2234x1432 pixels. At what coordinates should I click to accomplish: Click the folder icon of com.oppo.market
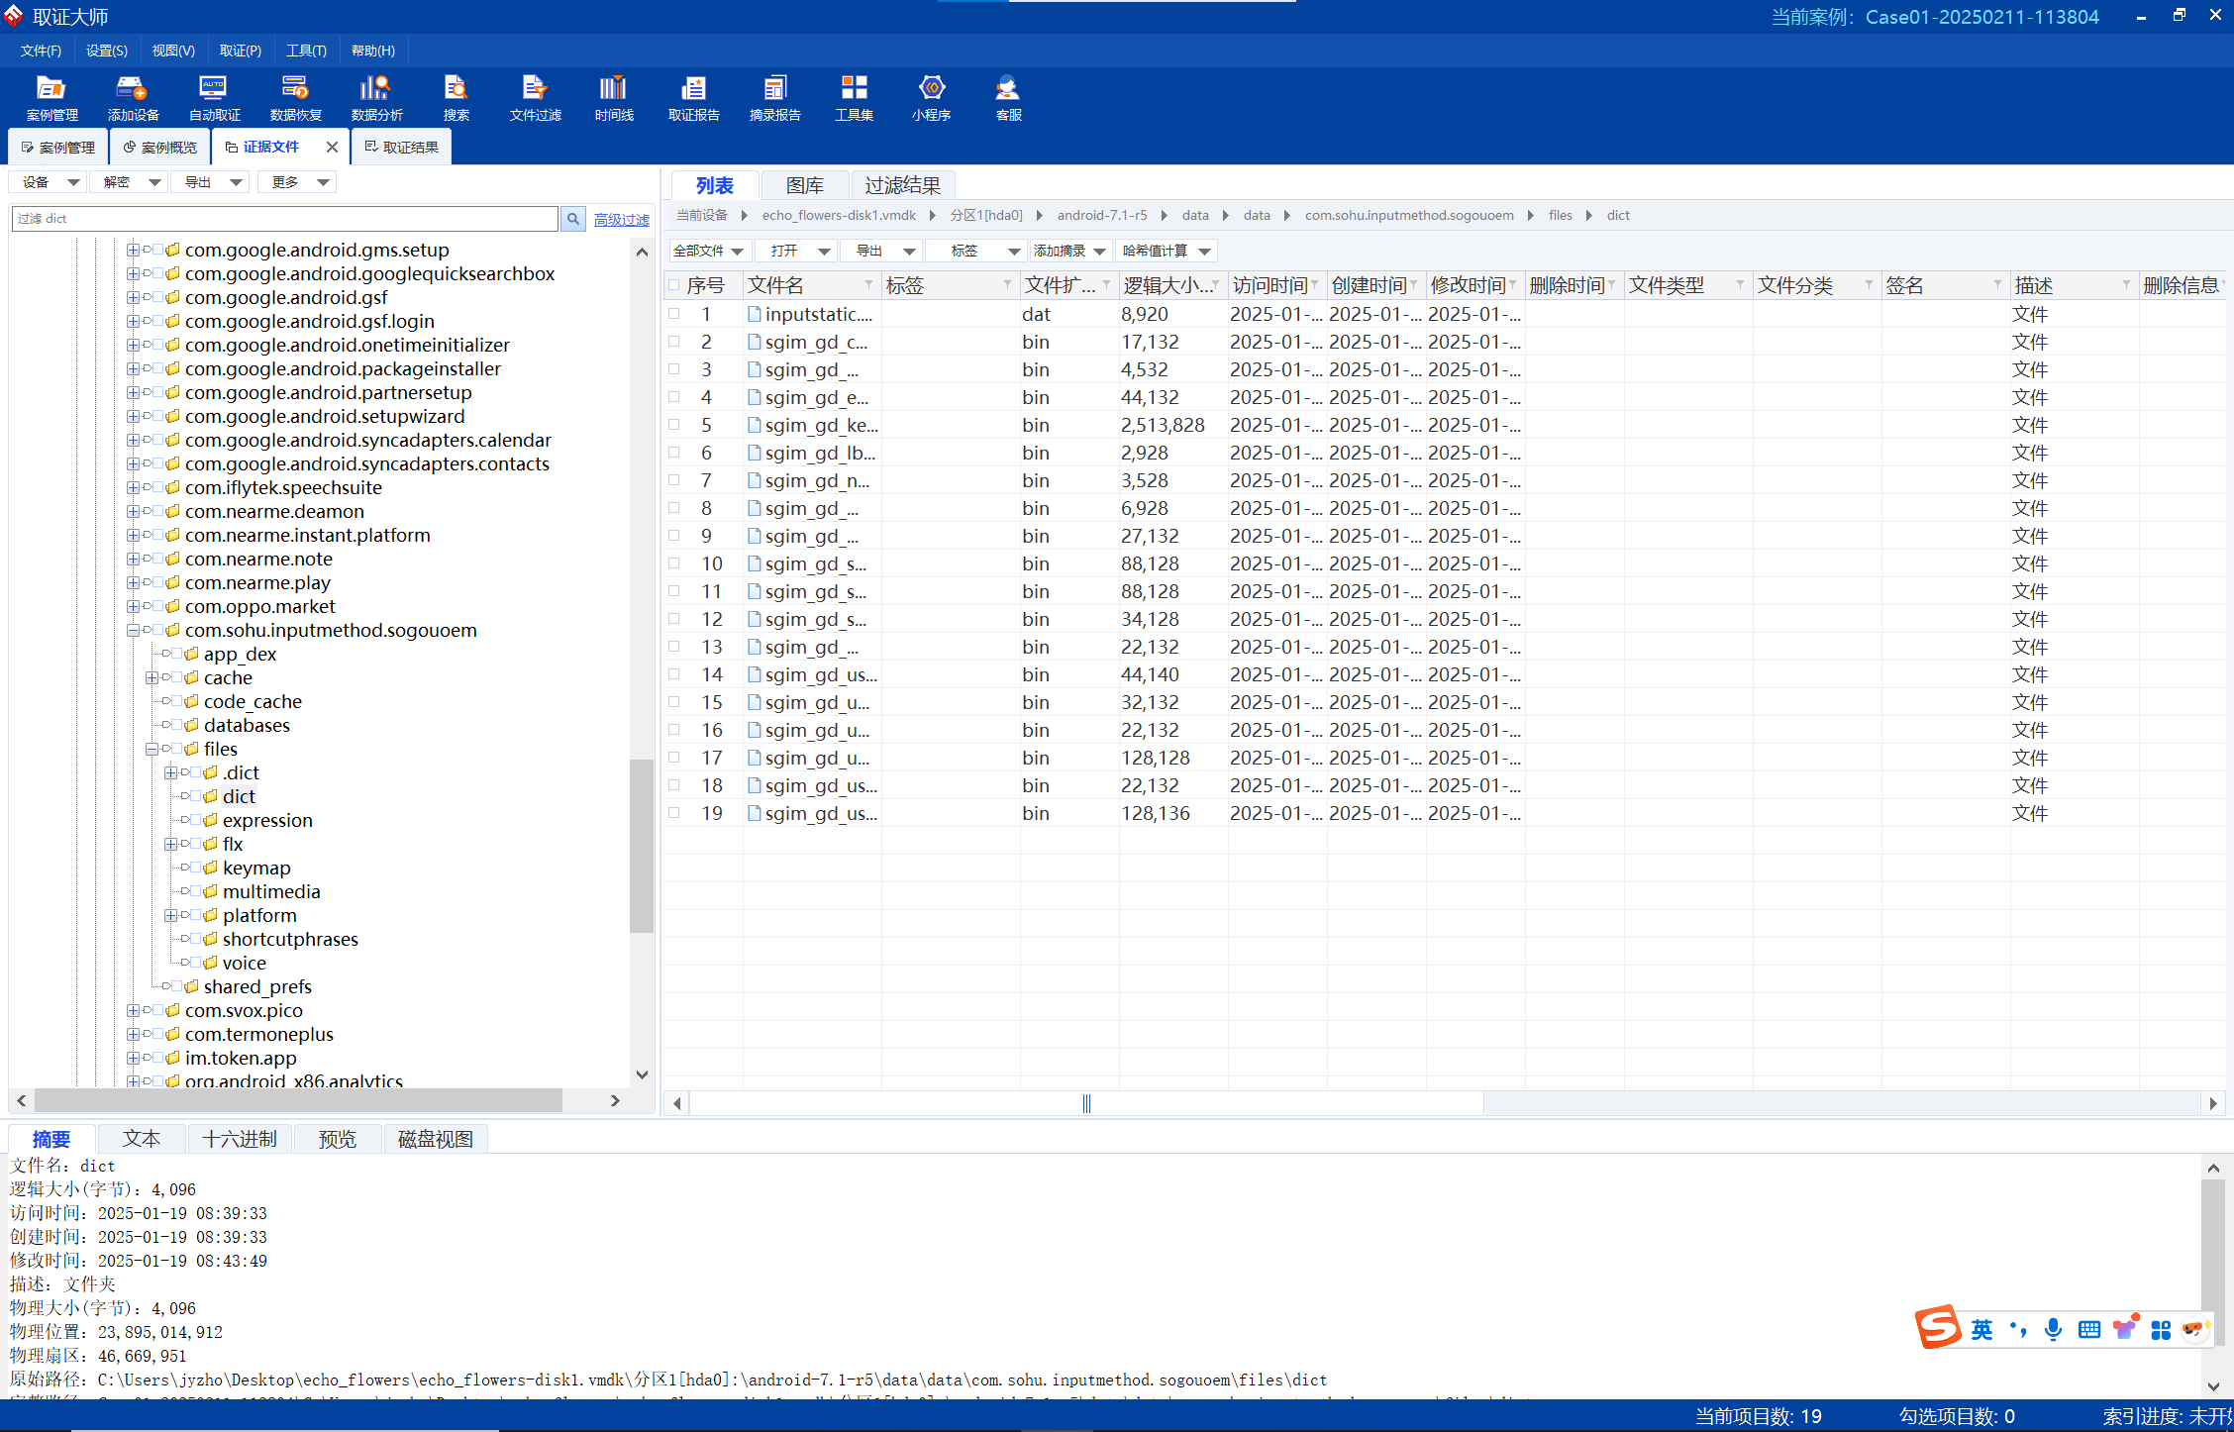(x=172, y=606)
